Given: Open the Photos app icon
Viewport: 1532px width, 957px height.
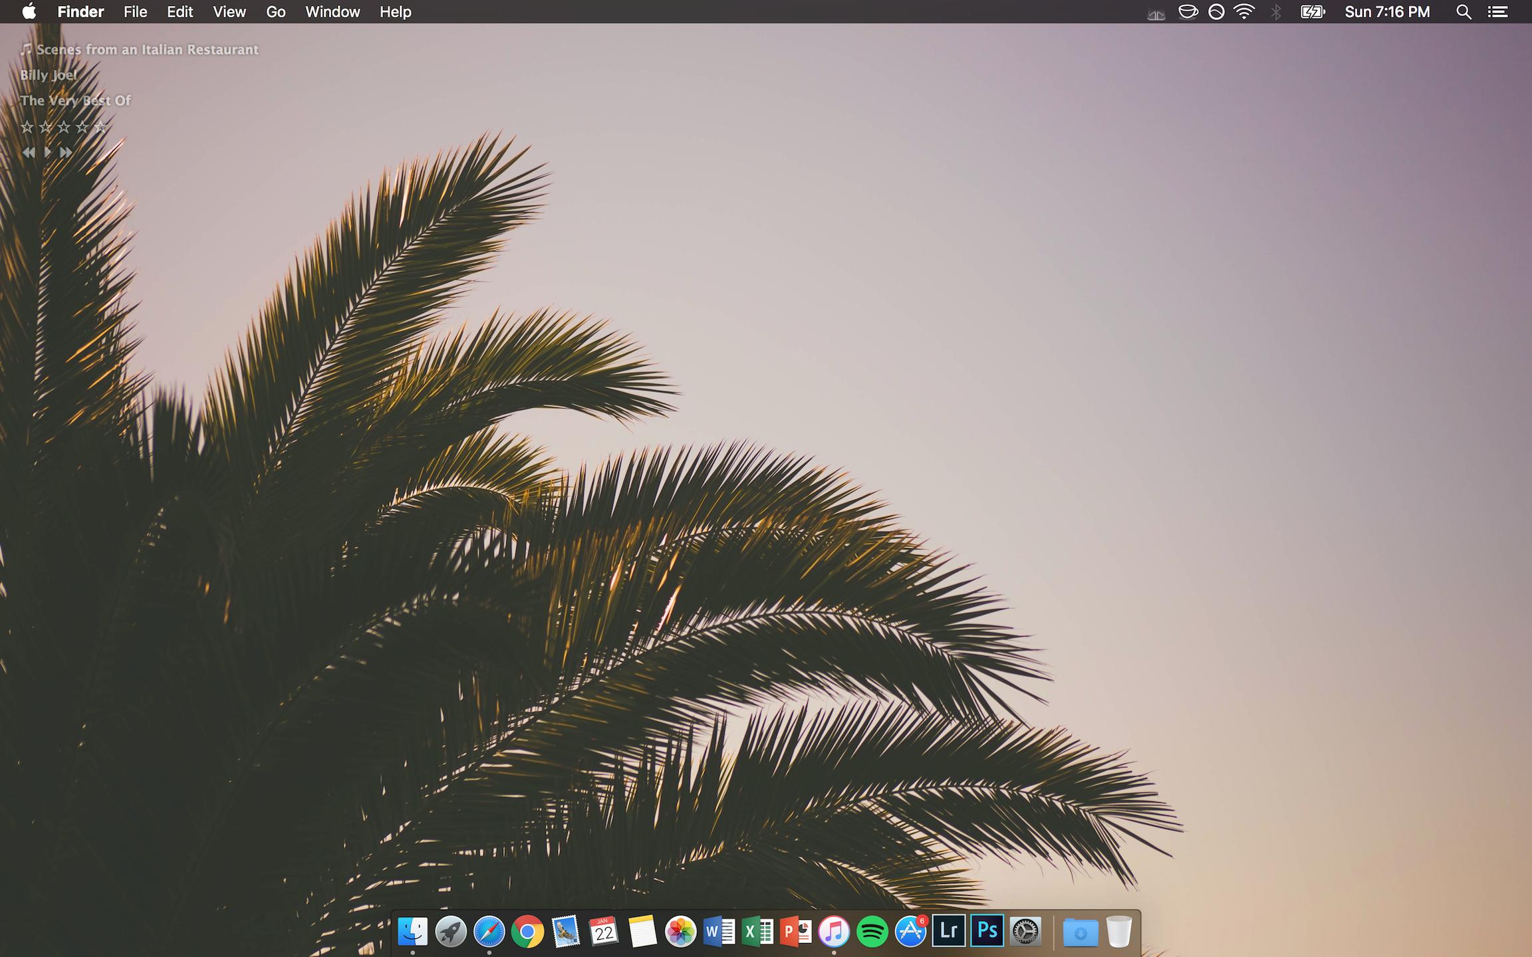Looking at the screenshot, I should tap(681, 932).
